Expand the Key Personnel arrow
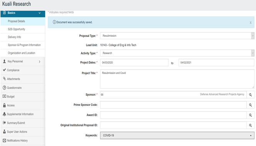Viewport: 256px width, 146px height. click(39, 61)
